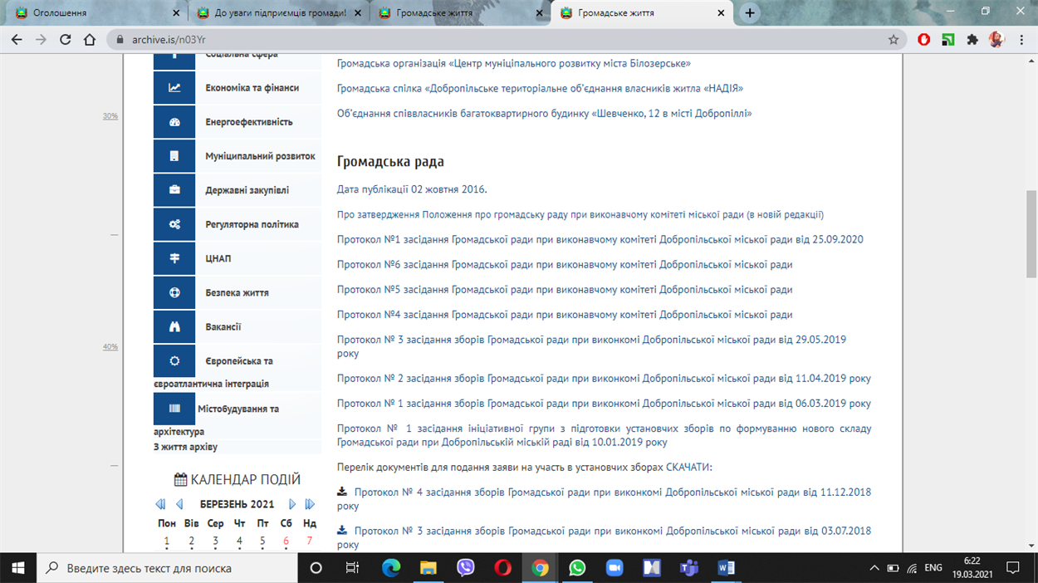Jump forward one year in calendar
This screenshot has height=583, width=1038.
310,504
